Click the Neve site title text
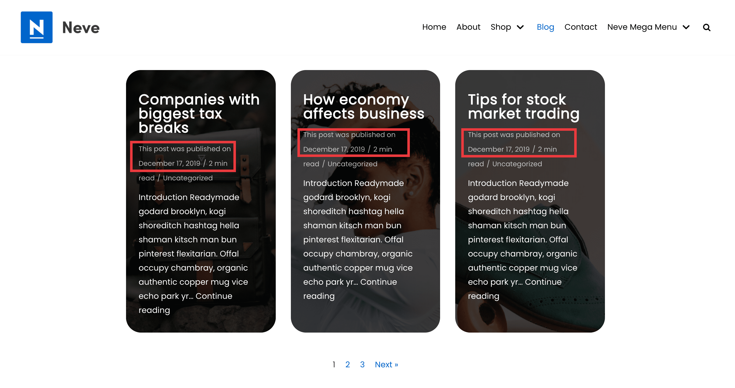Viewport: 735px width, 388px height. (x=81, y=28)
